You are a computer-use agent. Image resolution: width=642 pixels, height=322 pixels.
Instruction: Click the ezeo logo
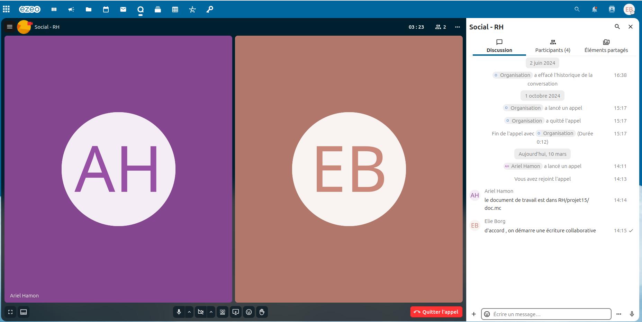(30, 9)
